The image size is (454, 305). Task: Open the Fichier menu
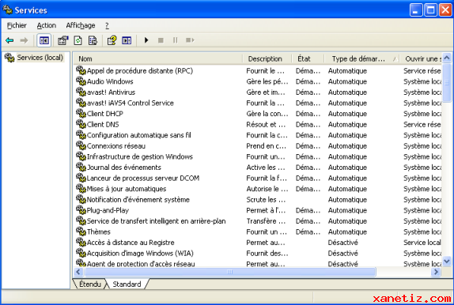pyautogui.click(x=17, y=25)
